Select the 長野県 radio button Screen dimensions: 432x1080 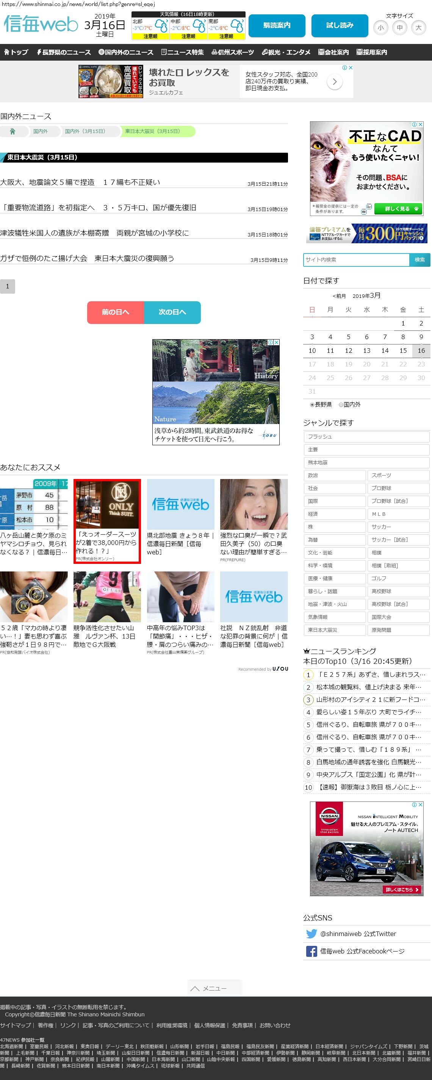tap(312, 405)
